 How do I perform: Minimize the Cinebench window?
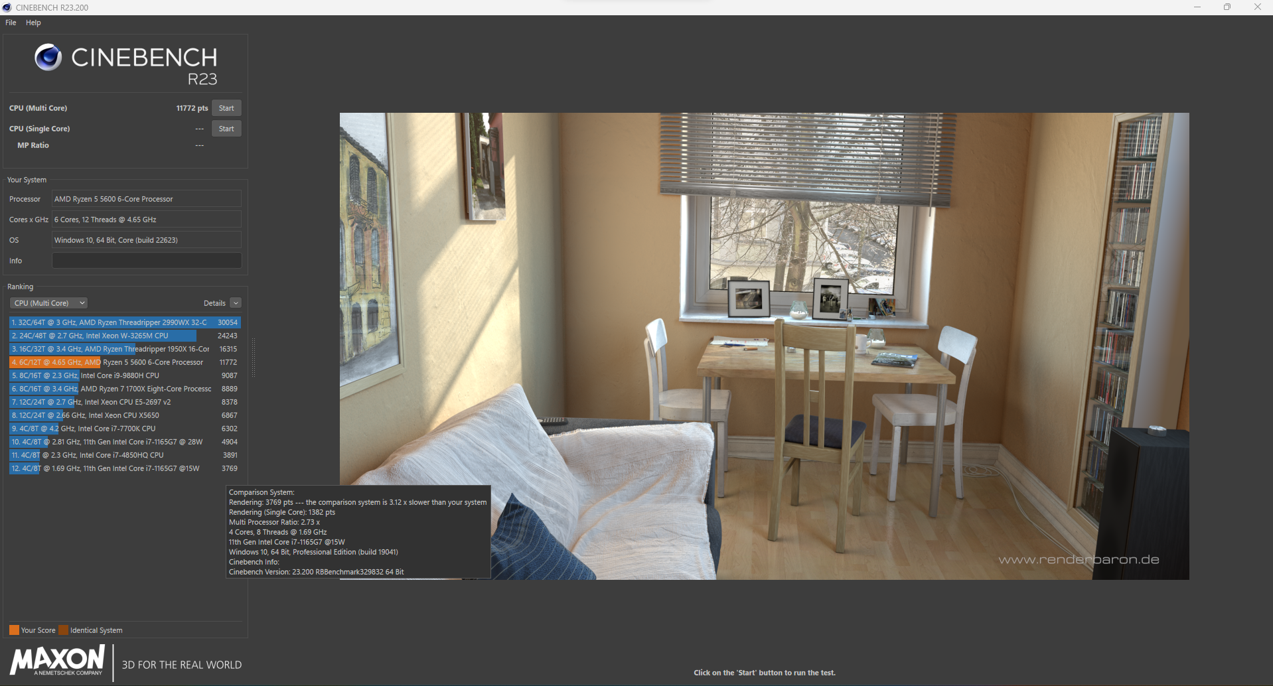point(1197,7)
